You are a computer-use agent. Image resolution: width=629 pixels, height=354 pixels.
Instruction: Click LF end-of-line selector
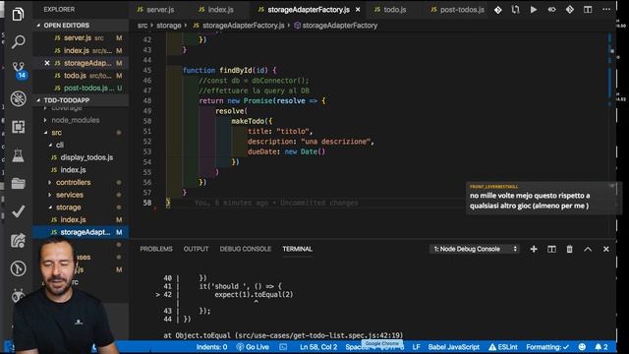coord(416,347)
